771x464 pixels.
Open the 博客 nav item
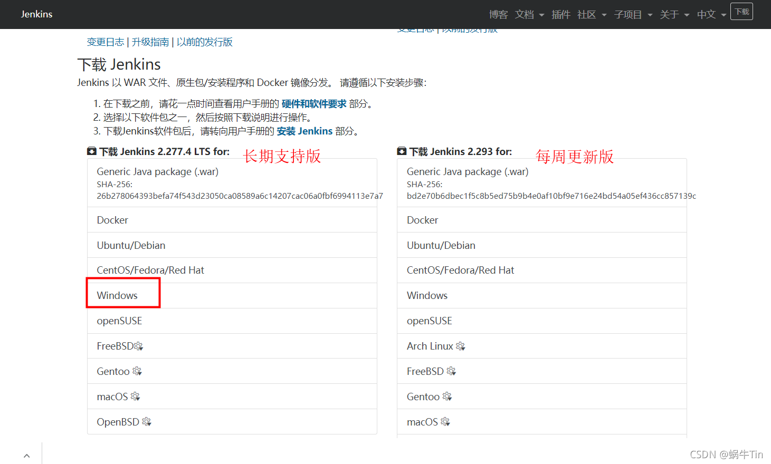point(498,14)
